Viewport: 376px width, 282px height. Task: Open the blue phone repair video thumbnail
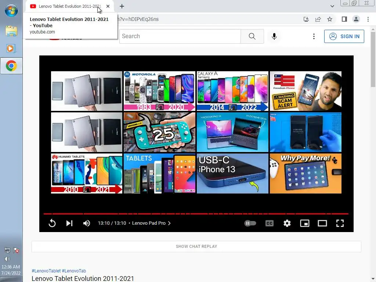coord(305,132)
